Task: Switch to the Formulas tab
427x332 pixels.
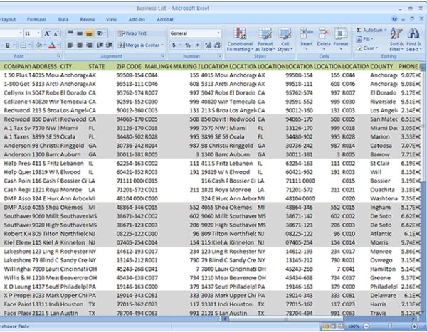Action: pos(36,19)
